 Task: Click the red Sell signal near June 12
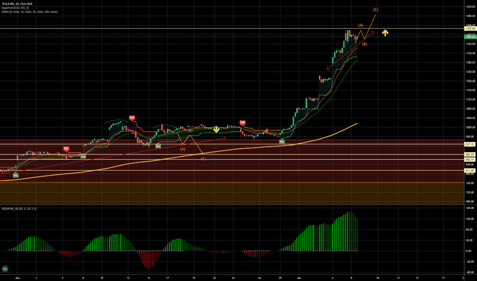click(132, 118)
